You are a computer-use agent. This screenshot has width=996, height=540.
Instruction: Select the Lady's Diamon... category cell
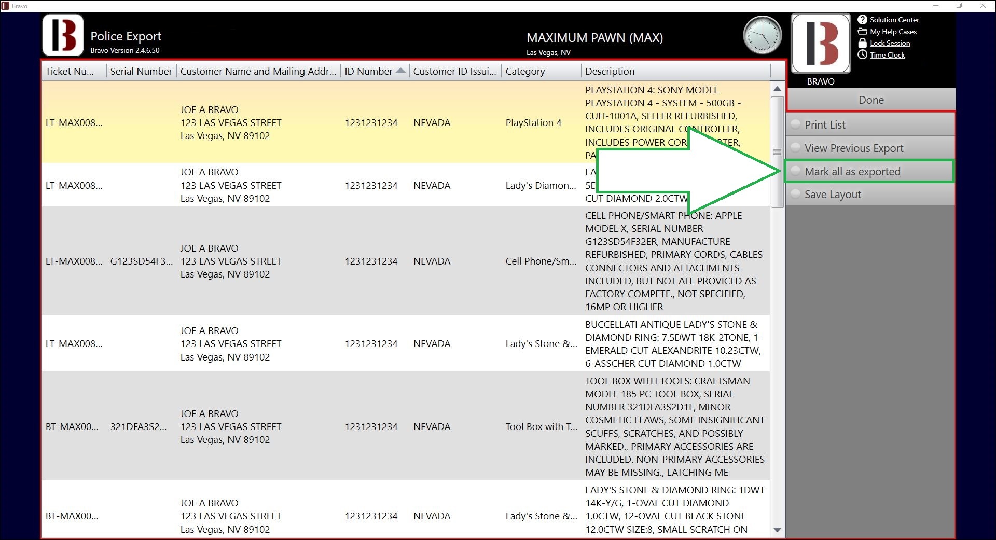pyautogui.click(x=541, y=185)
